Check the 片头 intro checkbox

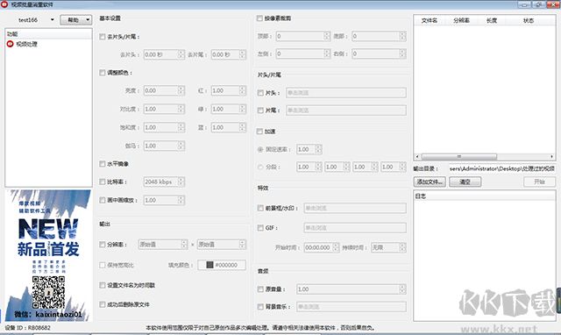coord(260,93)
